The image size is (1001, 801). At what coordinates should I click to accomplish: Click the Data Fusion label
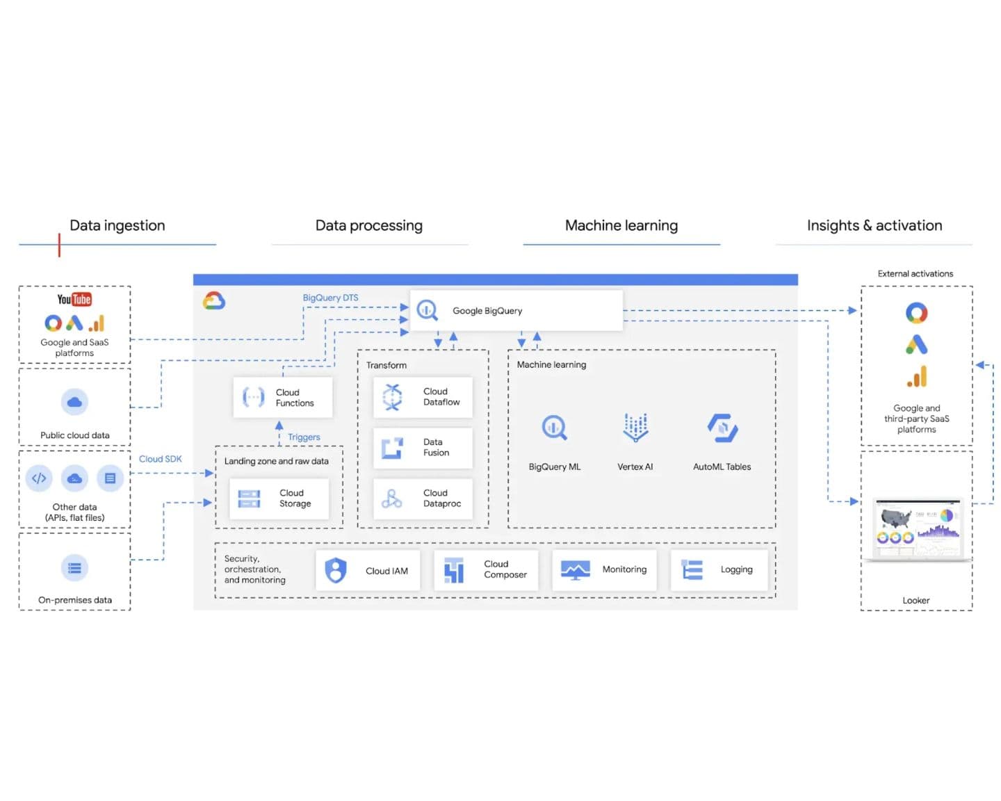click(x=436, y=447)
